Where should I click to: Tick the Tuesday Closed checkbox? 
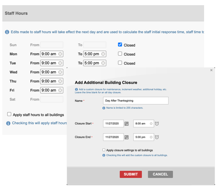point(120,63)
